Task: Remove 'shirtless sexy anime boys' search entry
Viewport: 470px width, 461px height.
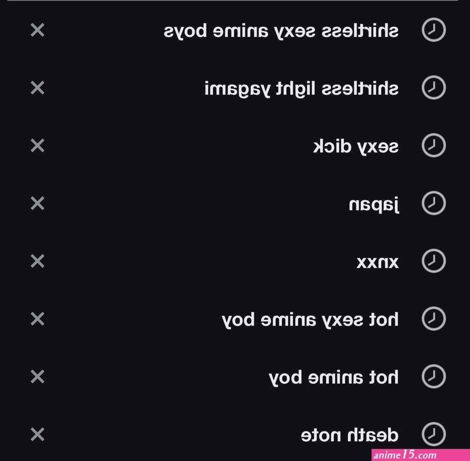Action: tap(37, 30)
